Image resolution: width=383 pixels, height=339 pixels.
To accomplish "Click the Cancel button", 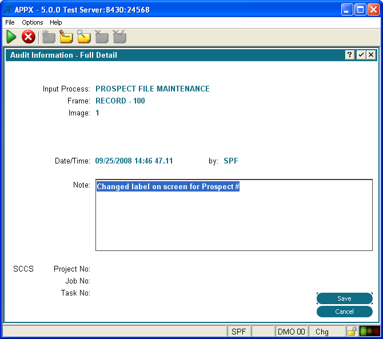I will point(344,312).
